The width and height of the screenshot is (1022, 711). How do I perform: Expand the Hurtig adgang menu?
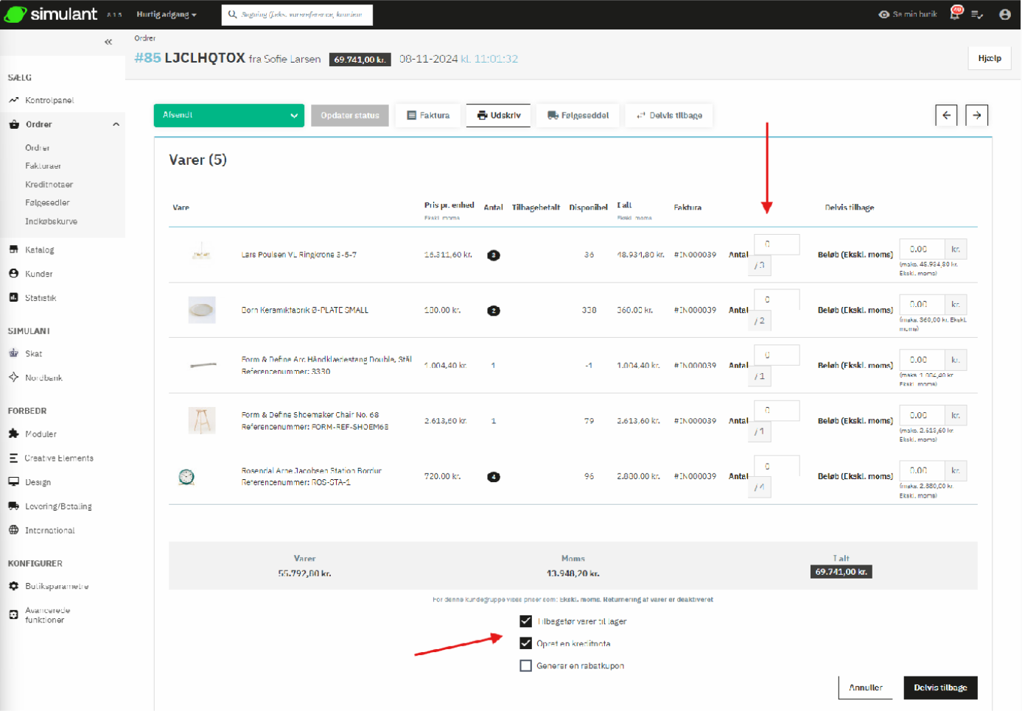pos(166,15)
